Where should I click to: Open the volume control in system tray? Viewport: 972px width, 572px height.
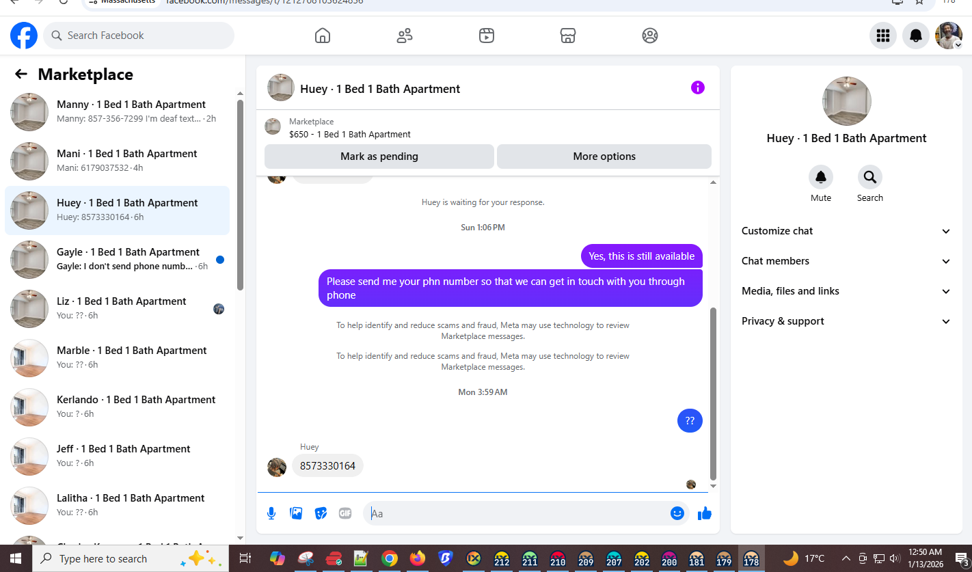pos(895,559)
